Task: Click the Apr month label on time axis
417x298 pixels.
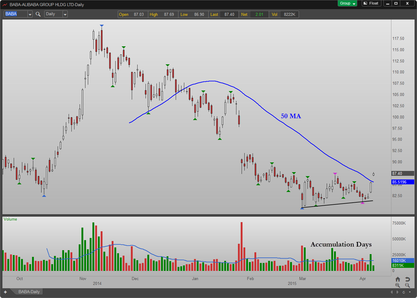Action: [x=363, y=278]
